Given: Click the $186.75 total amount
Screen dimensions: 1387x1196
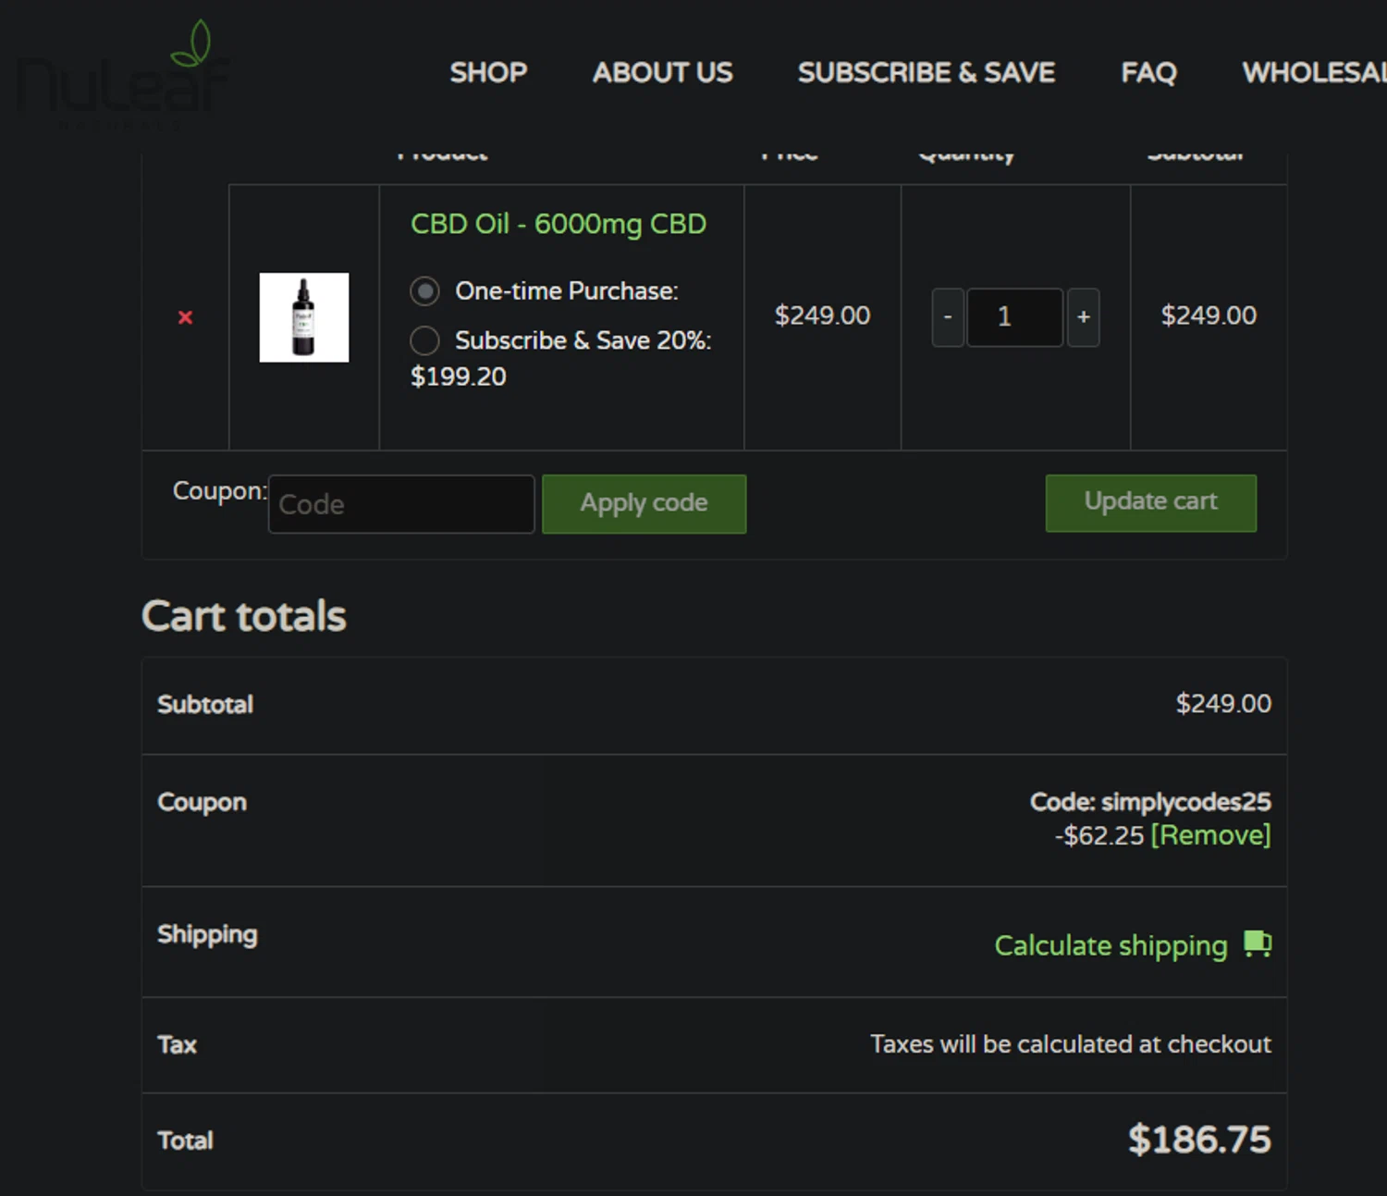Looking at the screenshot, I should click(x=1199, y=1140).
